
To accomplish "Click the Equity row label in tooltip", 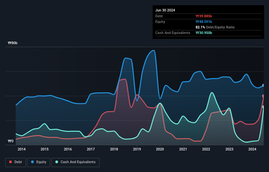I will coord(160,22).
